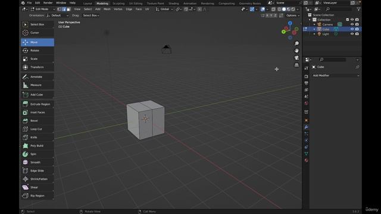Switch to the Shading workspace tab

coord(174,4)
